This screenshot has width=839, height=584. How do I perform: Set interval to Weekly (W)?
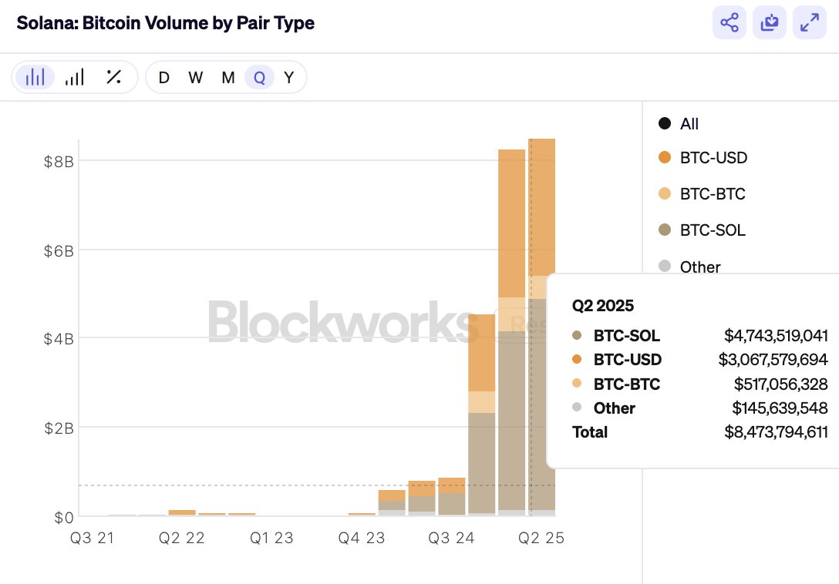(196, 77)
